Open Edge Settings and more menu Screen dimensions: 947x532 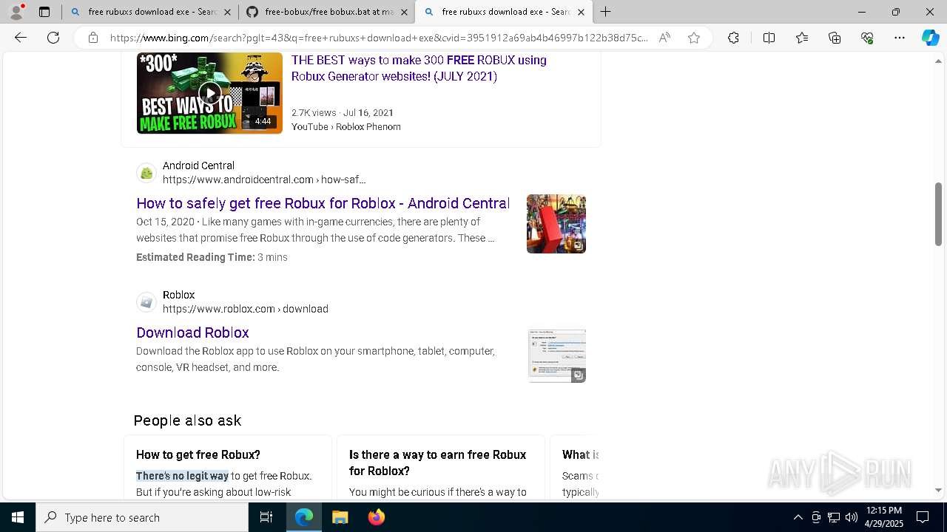(x=900, y=38)
